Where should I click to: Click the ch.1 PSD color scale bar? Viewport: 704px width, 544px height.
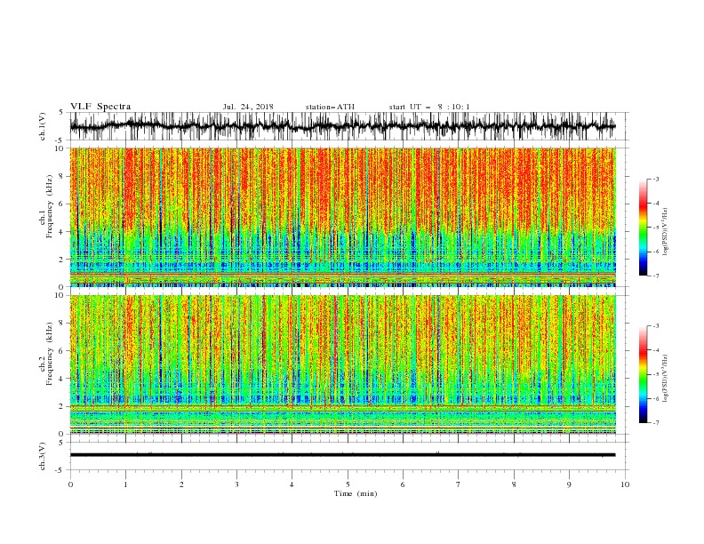pyautogui.click(x=643, y=228)
